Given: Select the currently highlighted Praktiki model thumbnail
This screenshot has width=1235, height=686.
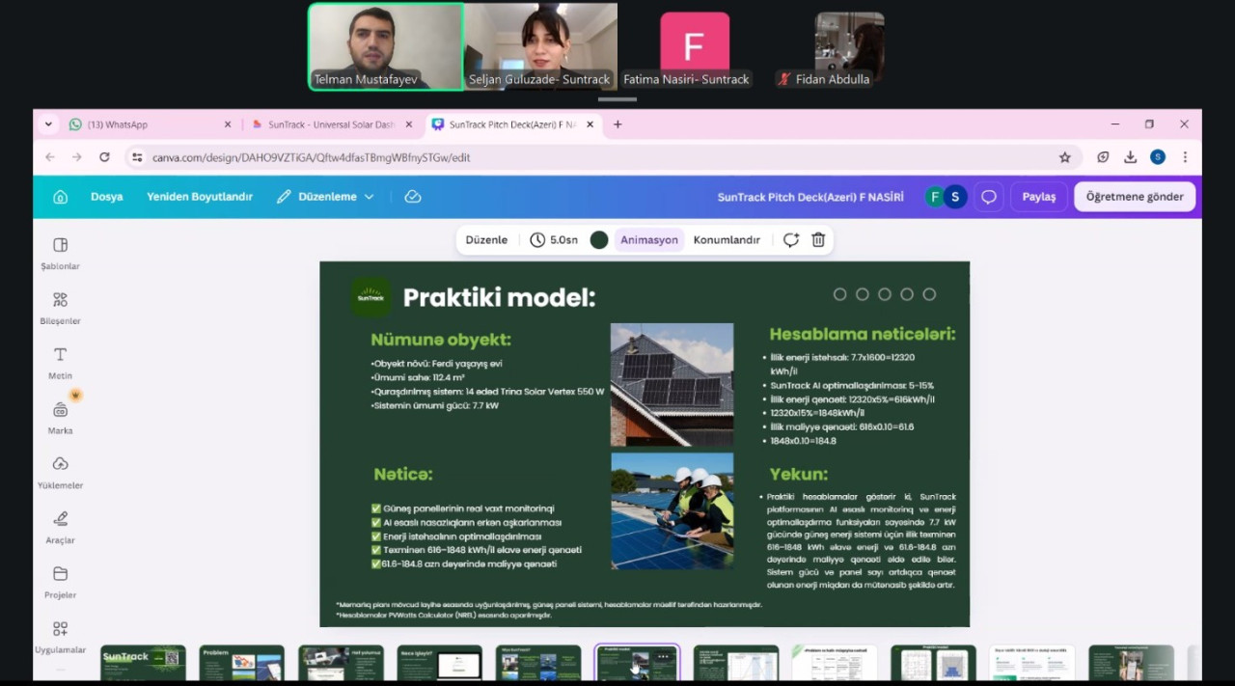Looking at the screenshot, I should 637,662.
